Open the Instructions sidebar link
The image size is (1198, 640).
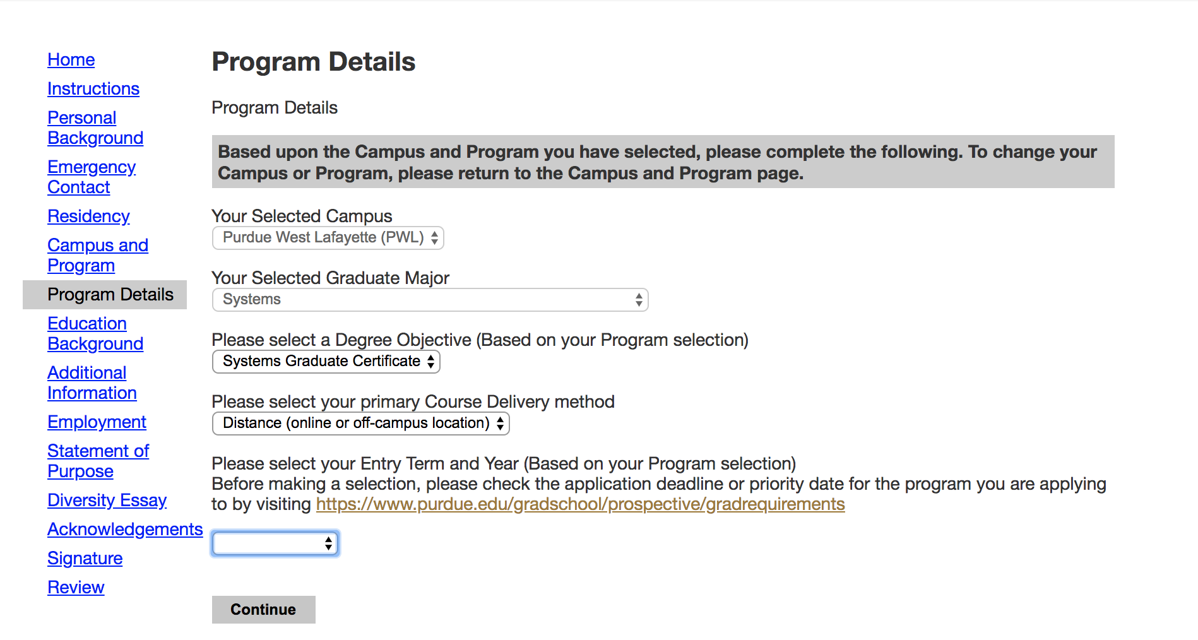pyautogui.click(x=93, y=89)
